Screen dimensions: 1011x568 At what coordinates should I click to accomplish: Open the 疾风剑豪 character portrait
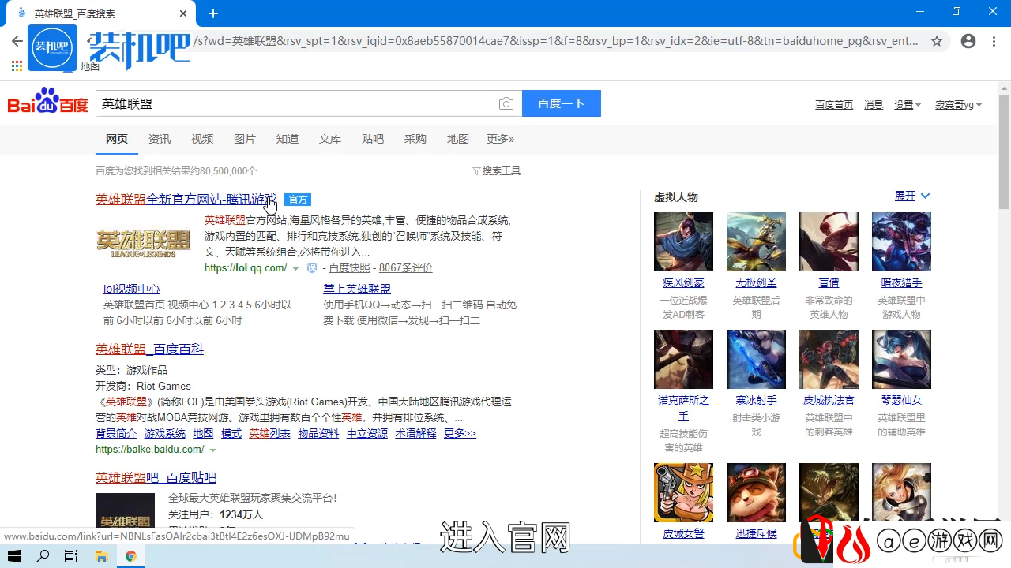683,241
